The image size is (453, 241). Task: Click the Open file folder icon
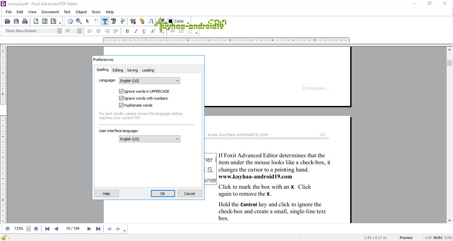[x=8, y=21]
